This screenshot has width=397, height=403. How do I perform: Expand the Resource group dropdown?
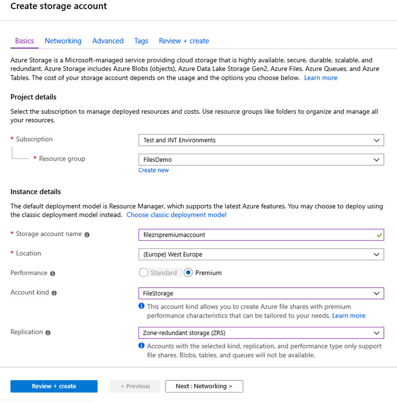(x=260, y=160)
